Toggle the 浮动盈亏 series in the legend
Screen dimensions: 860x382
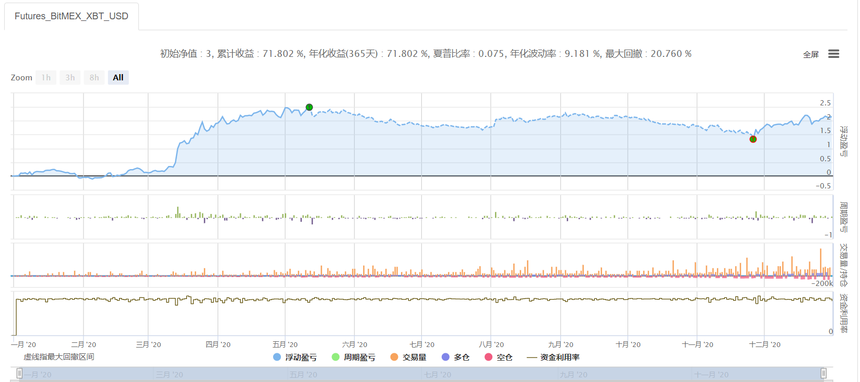pyautogui.click(x=295, y=357)
